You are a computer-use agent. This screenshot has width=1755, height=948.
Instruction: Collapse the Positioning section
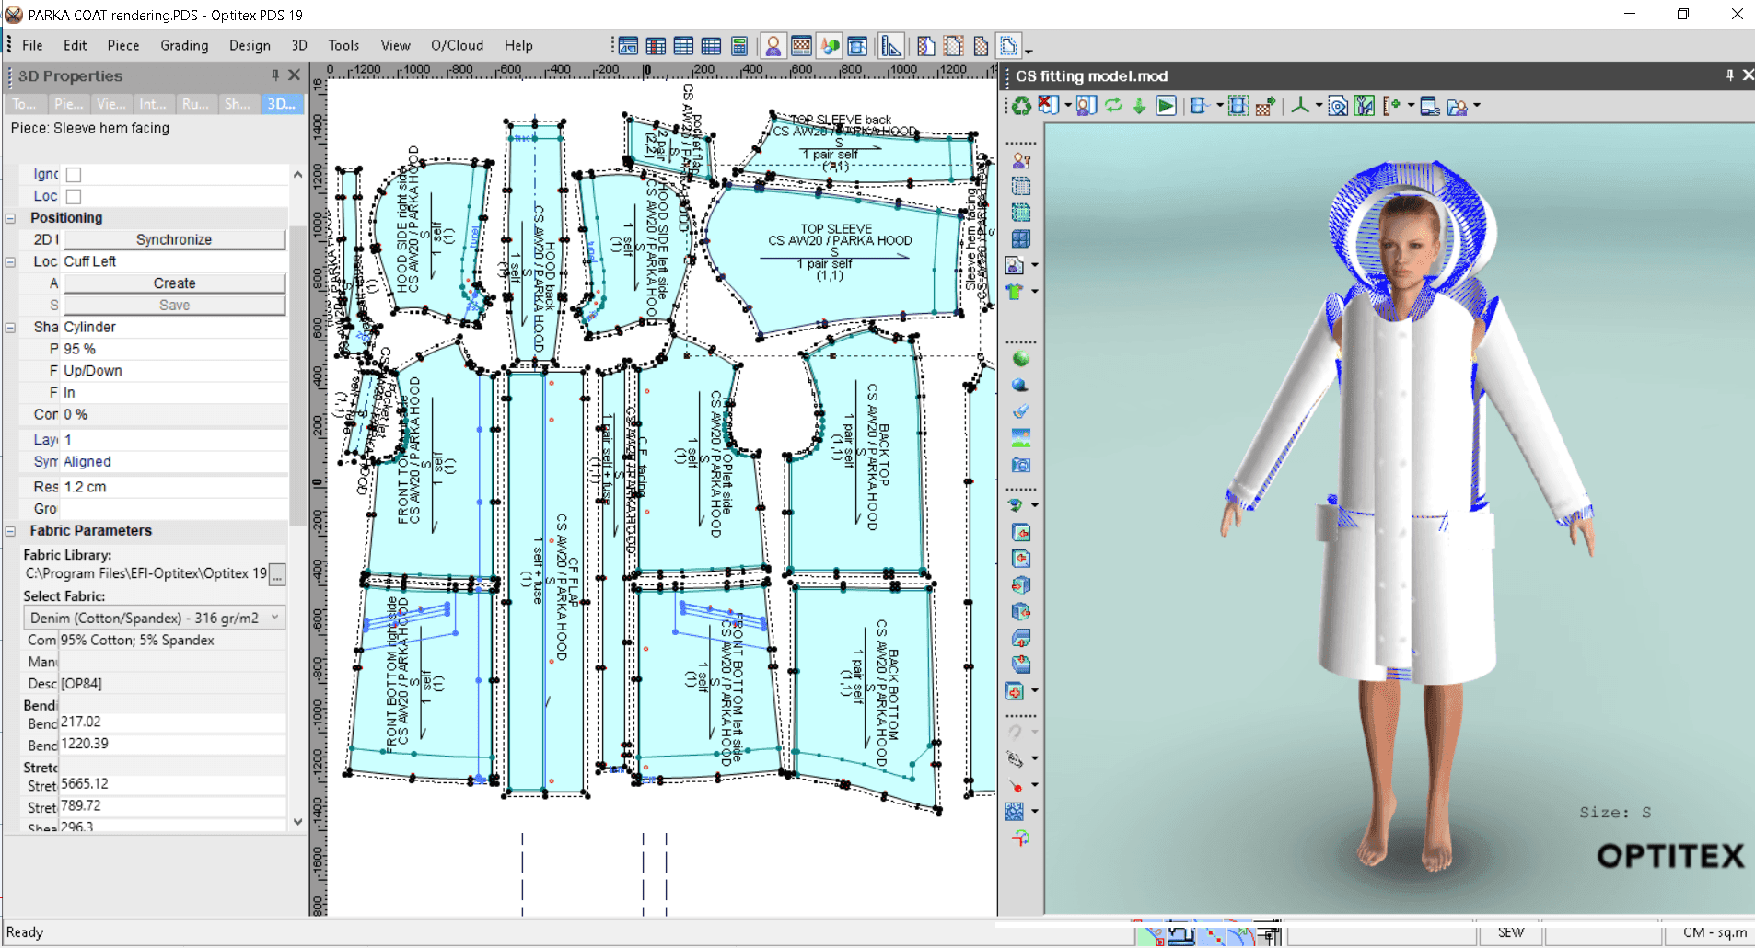[x=9, y=217]
